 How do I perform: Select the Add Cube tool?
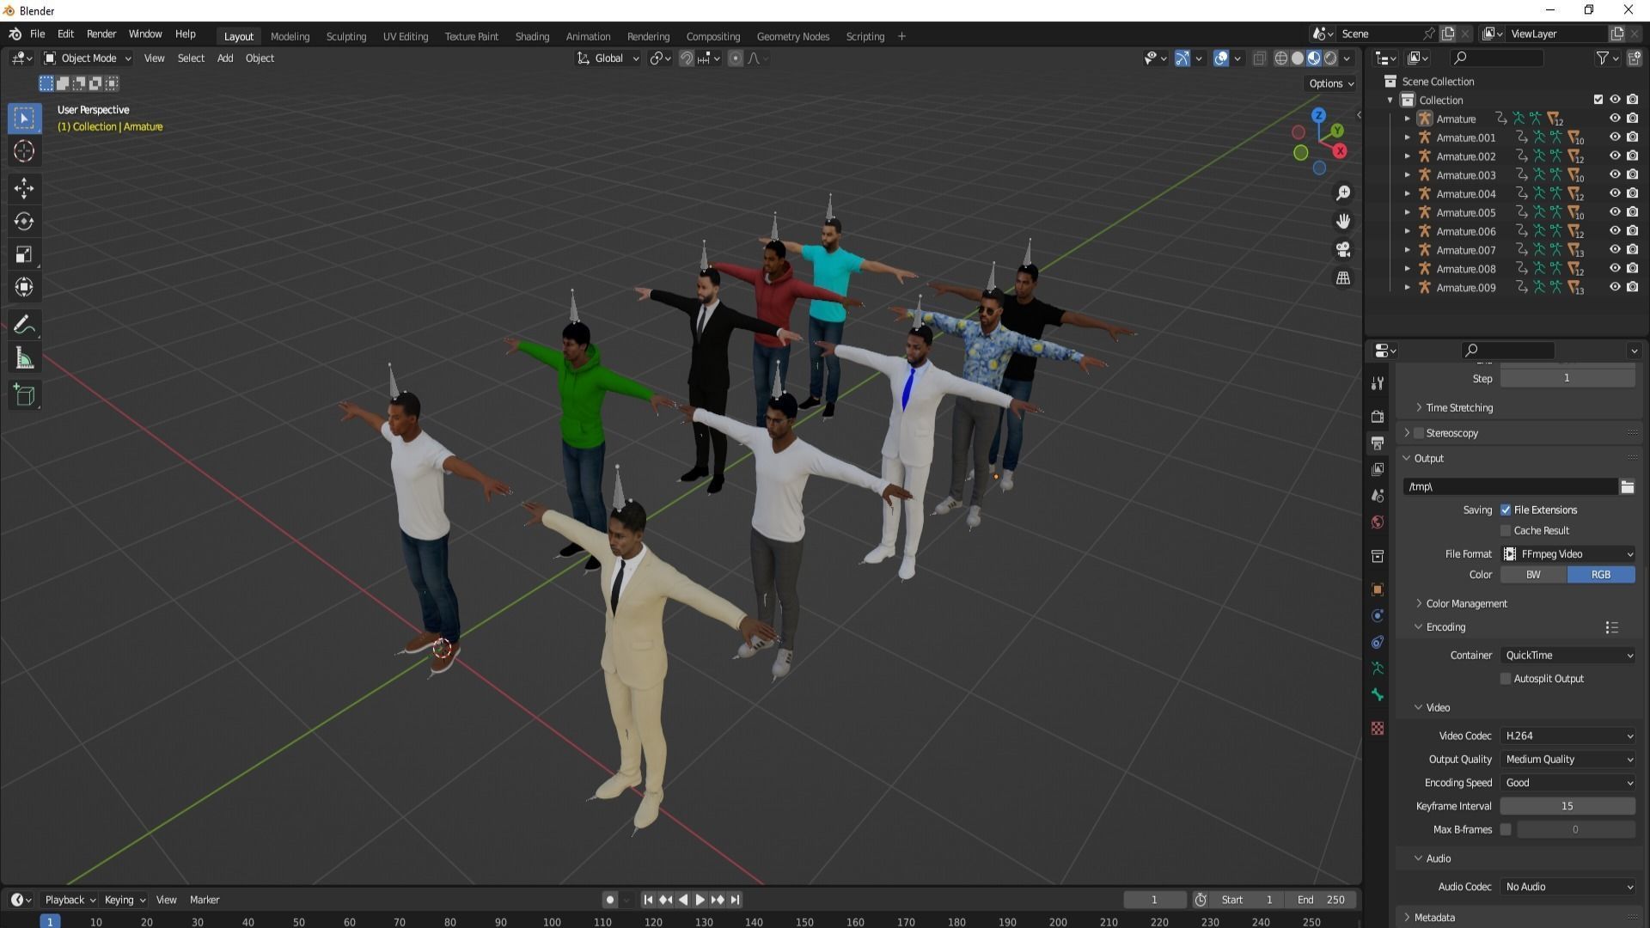click(24, 395)
